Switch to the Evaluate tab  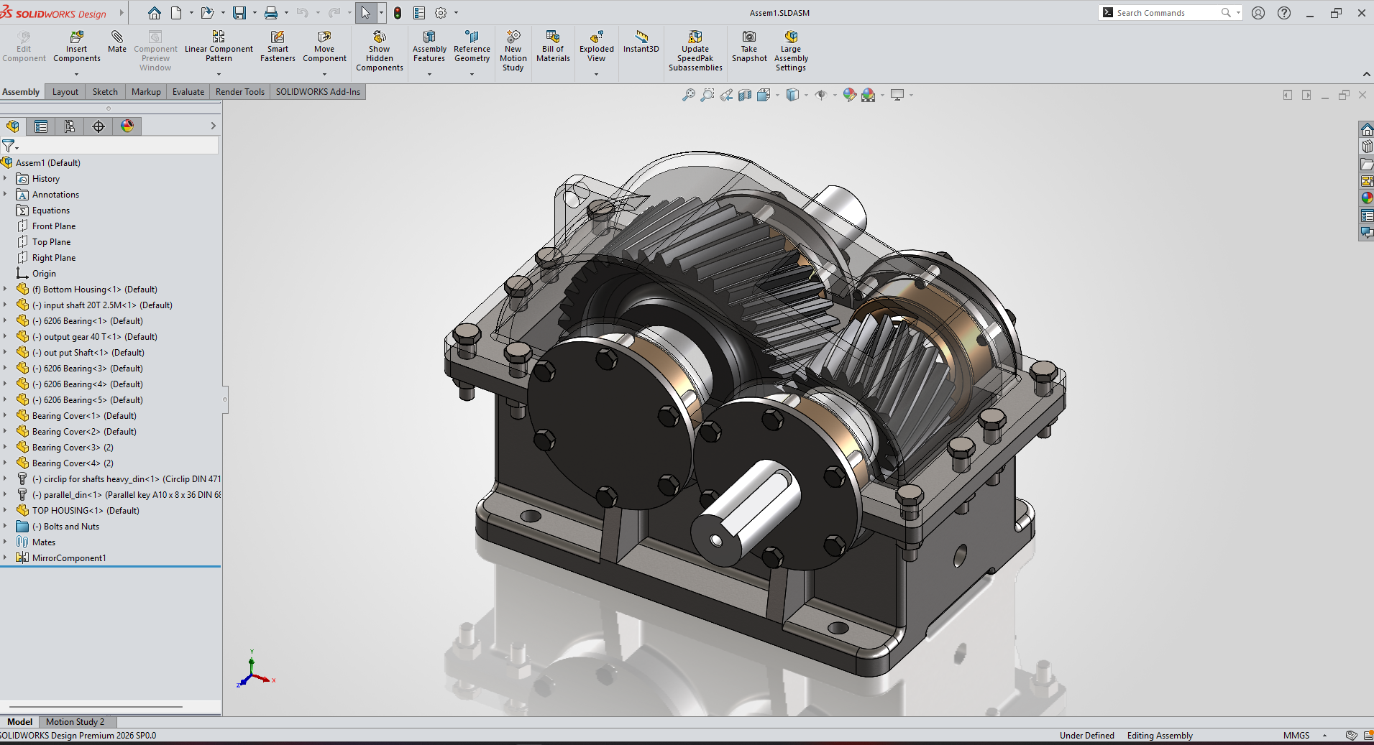point(188,92)
